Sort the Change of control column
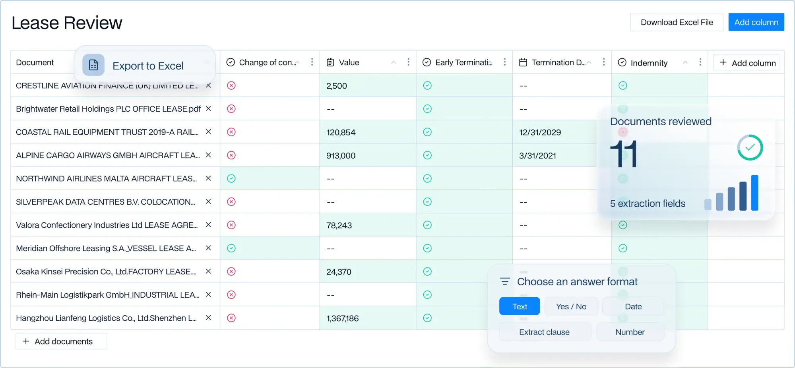This screenshot has height=368, width=795. click(297, 62)
